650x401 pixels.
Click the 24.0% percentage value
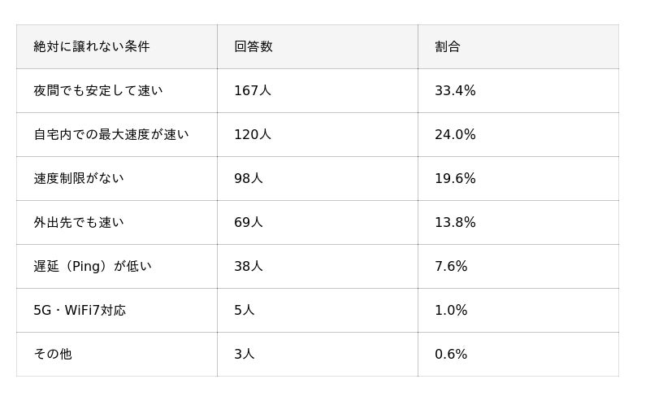pyautogui.click(x=455, y=134)
